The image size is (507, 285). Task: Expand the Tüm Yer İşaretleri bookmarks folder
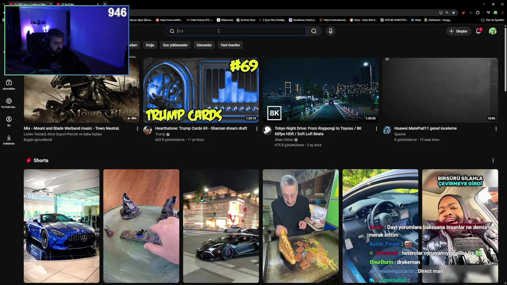click(x=493, y=20)
